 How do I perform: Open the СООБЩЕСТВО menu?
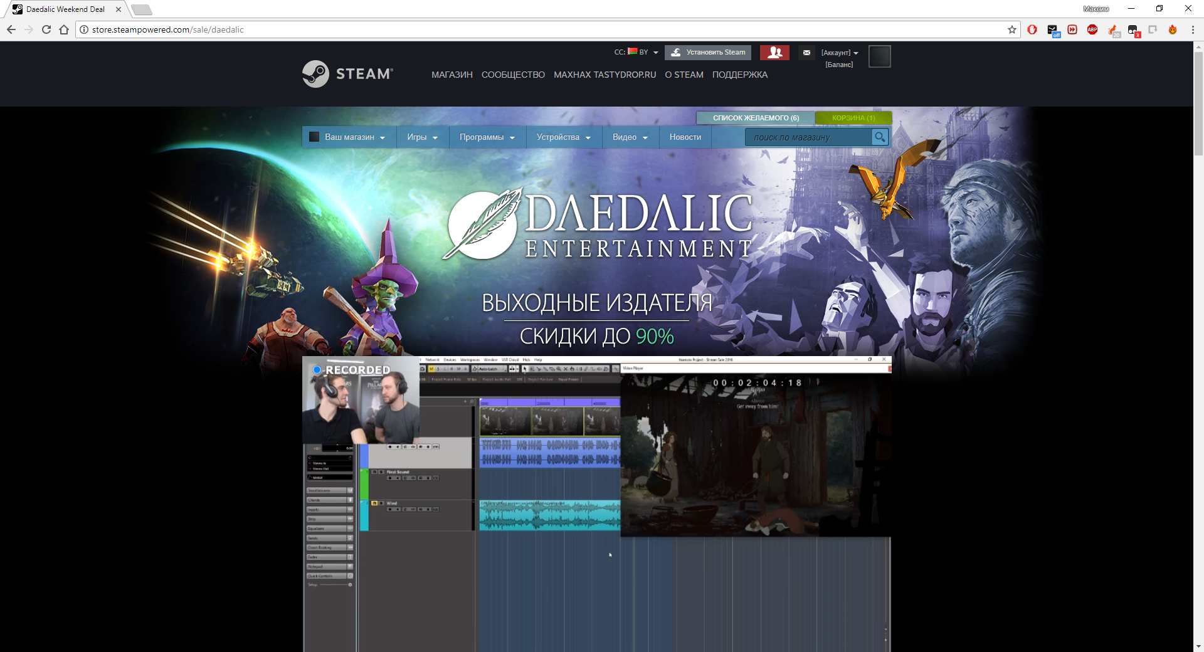click(513, 75)
